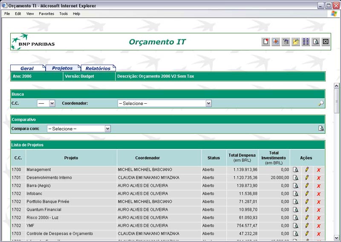View details of the YMF project
This screenshot has width=341, height=242.
pos(295,226)
